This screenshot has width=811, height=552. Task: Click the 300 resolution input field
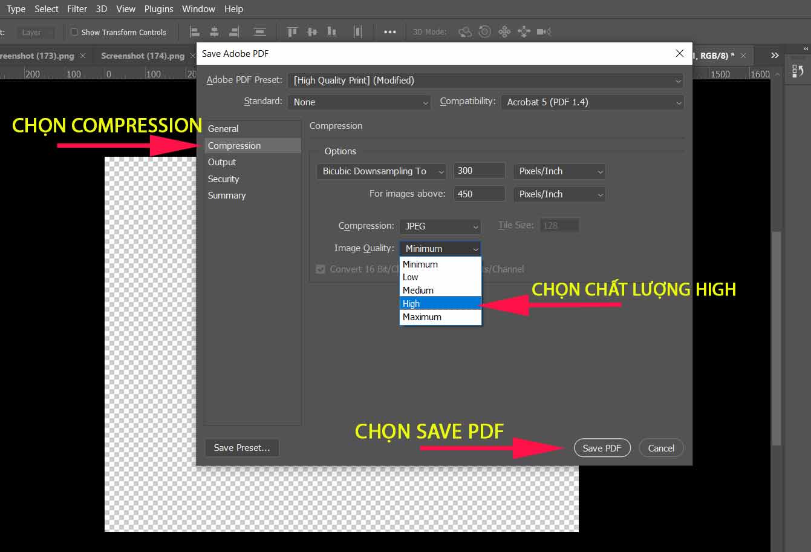478,170
